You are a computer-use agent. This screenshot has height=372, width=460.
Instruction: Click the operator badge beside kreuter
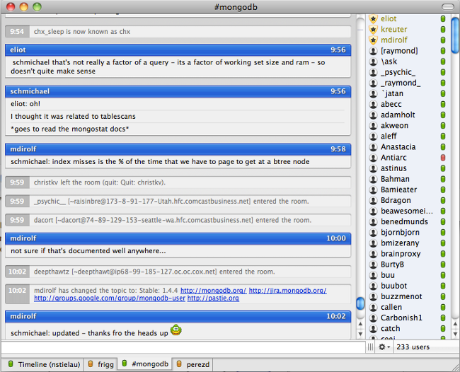[x=373, y=29]
